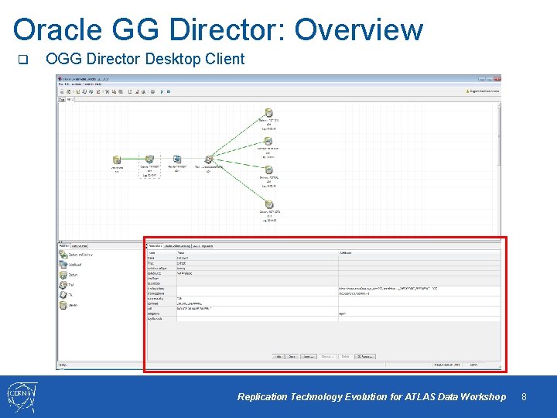The height and width of the screenshot is (418, 557).
Task: Switch to the Data Sources palette tab
Action: click(x=79, y=245)
